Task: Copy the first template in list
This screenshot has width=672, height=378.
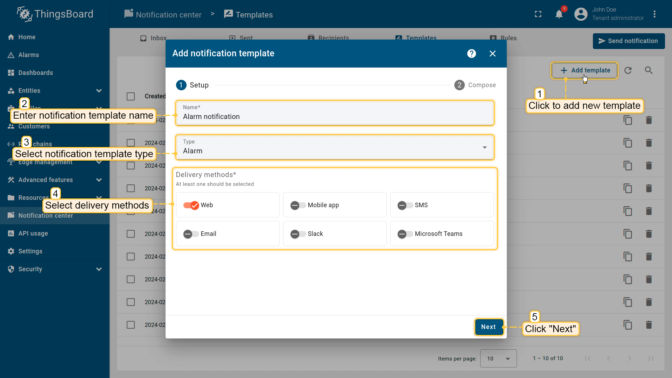Action: 628,120
